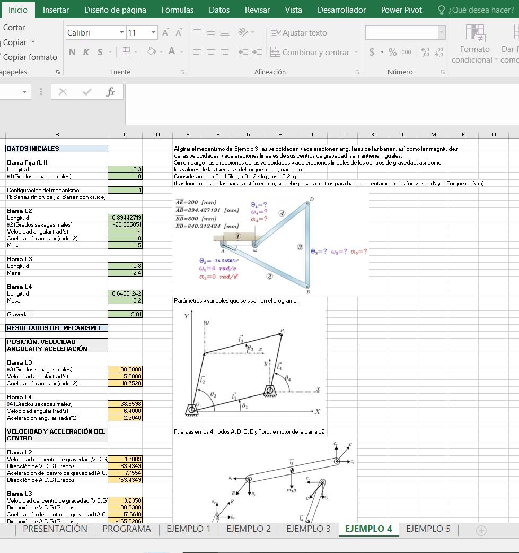
Task: Open the Insertar ribbon tab
Action: pos(56,10)
